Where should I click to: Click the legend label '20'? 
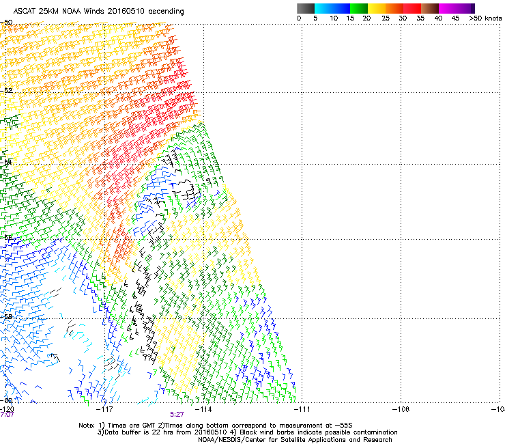click(366, 18)
